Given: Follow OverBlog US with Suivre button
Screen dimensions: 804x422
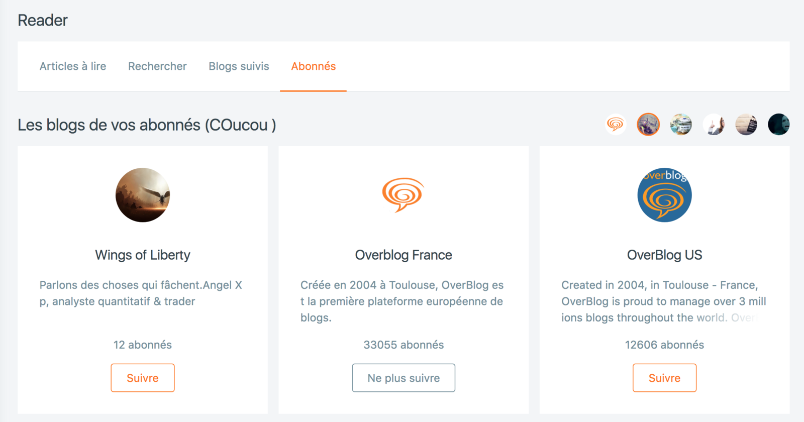Looking at the screenshot, I should click(664, 378).
